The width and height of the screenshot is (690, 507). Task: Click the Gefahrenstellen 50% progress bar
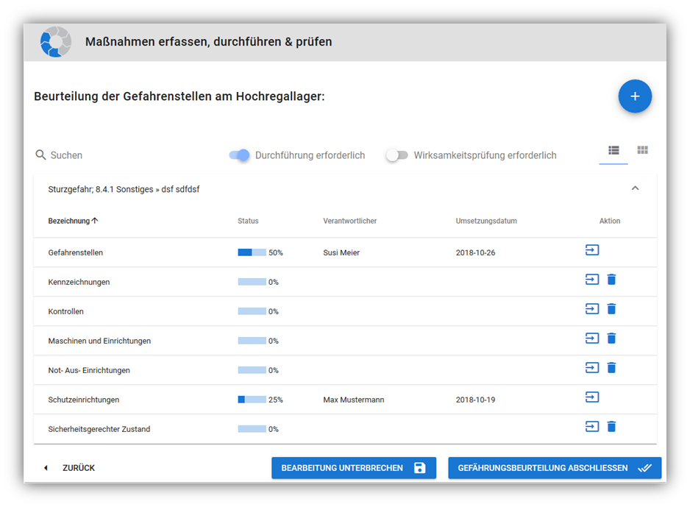tap(252, 252)
